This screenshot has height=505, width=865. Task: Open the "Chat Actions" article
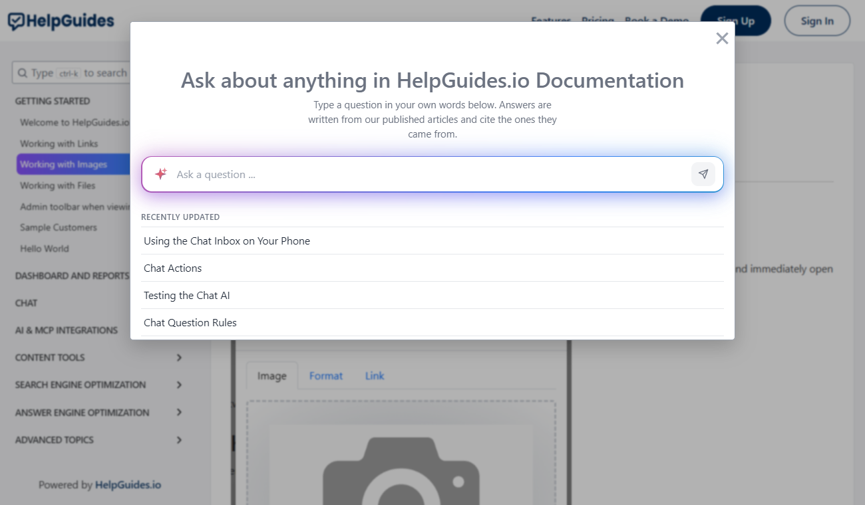(432, 268)
